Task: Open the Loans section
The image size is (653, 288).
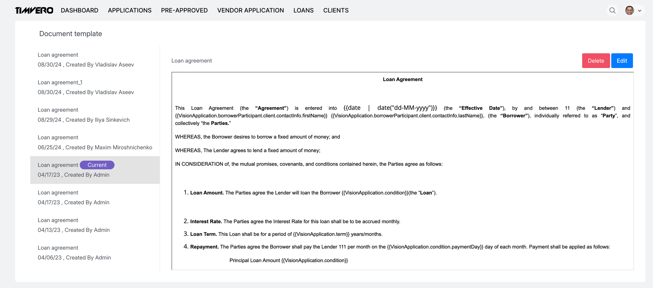Action: pyautogui.click(x=303, y=10)
